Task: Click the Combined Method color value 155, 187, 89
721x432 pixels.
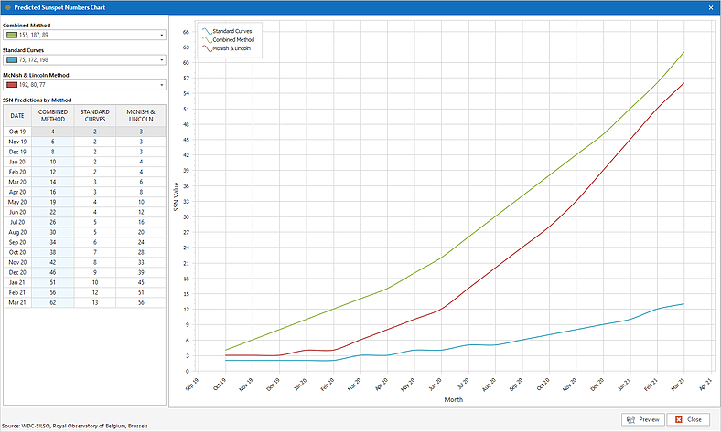Action: click(34, 35)
